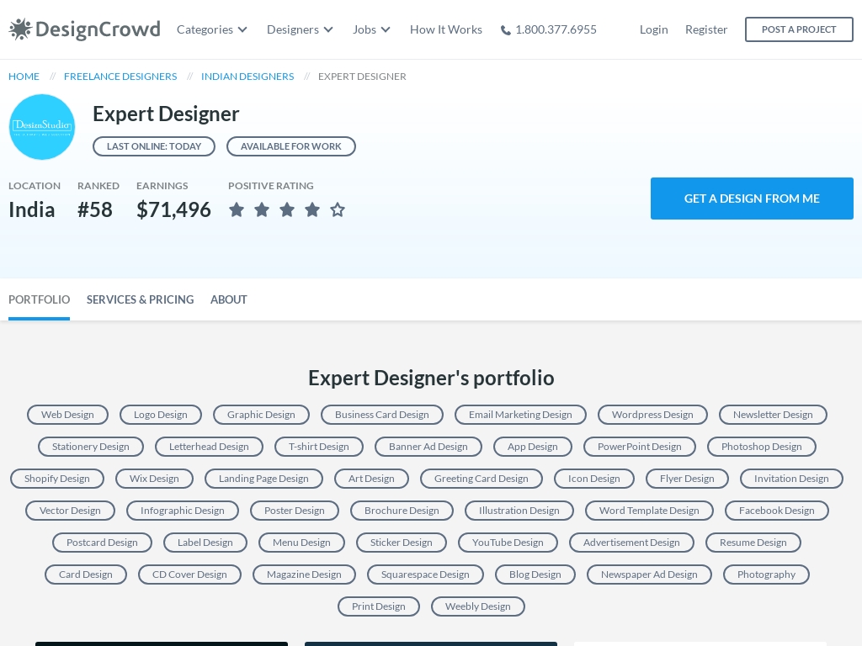This screenshot has height=646, width=862.
Task: Click the DesignCrowd flower logo icon
Action: pyautogui.click(x=19, y=28)
